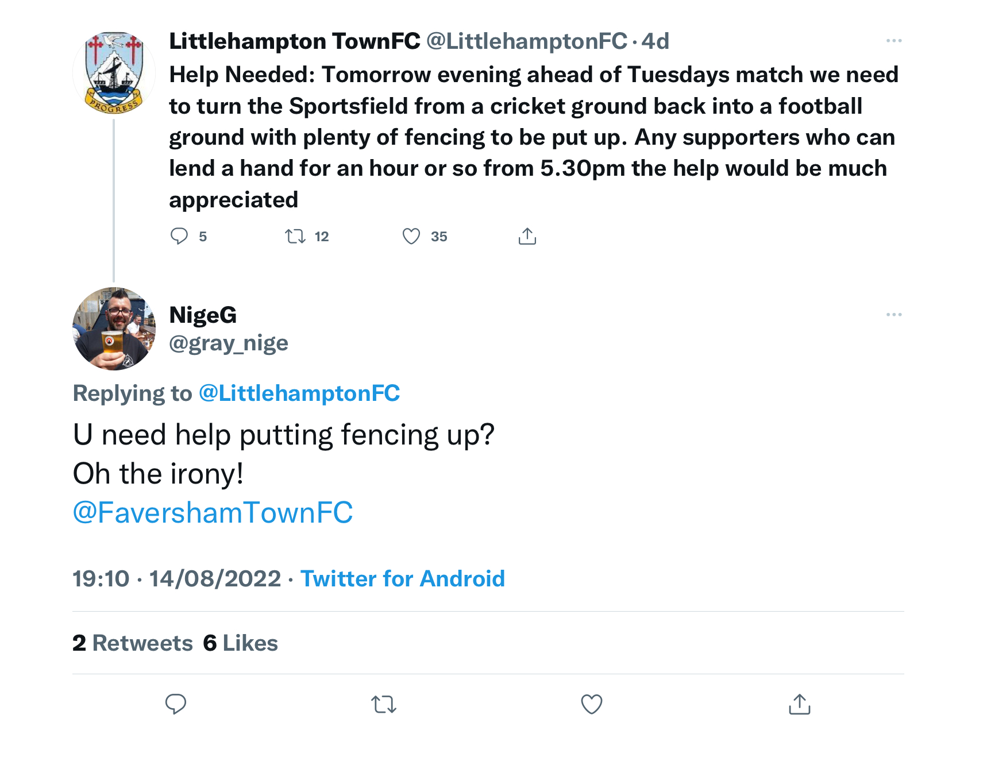Open Littlehampton TownFC display name profile
Screen dimensions: 983x765
[x=295, y=41]
